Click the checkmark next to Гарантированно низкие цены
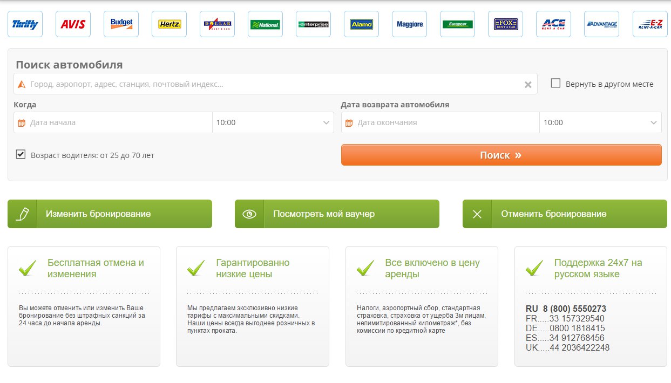 196,268
